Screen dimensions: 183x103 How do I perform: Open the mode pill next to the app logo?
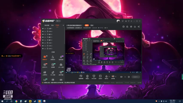[x=58, y=21]
